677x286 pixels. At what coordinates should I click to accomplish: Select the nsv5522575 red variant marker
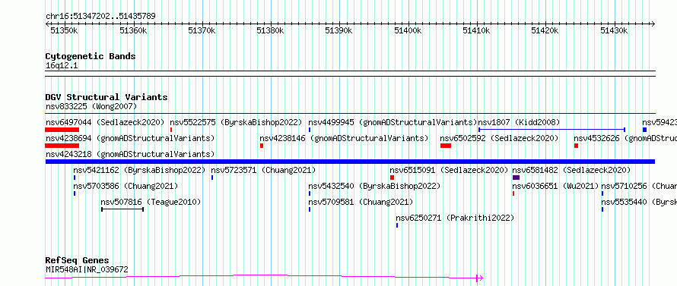(171, 130)
